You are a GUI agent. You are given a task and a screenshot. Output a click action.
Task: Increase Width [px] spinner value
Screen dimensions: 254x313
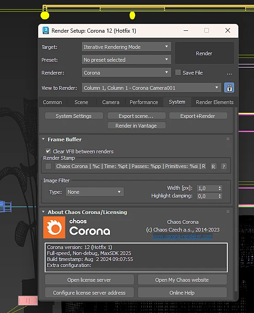coord(219,187)
